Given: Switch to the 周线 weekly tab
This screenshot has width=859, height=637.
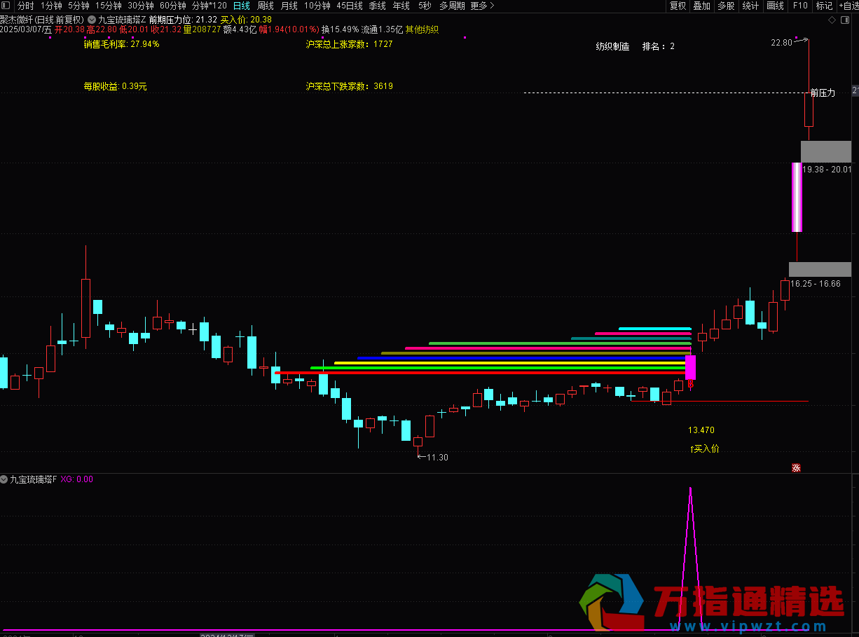Looking at the screenshot, I should tap(266, 6).
